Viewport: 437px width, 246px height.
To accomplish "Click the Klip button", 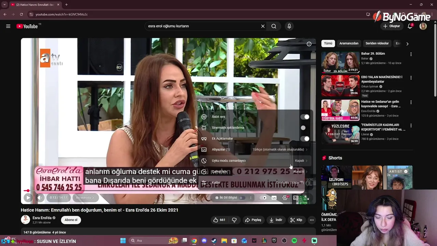I will tap(296, 220).
